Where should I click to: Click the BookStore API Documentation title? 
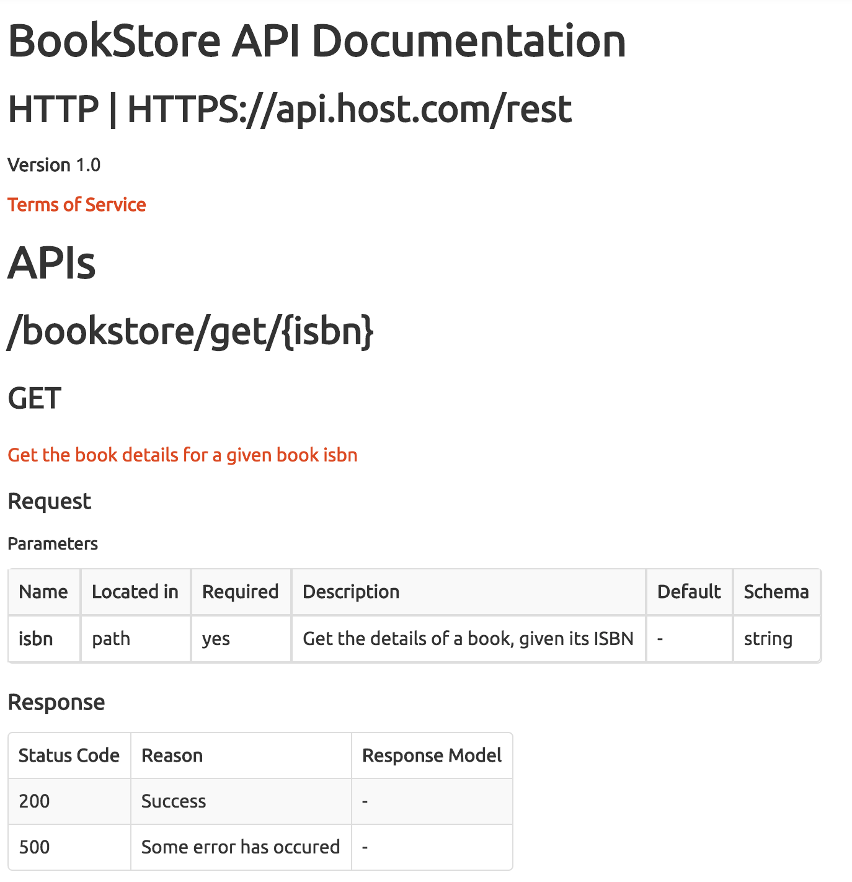coord(317,41)
